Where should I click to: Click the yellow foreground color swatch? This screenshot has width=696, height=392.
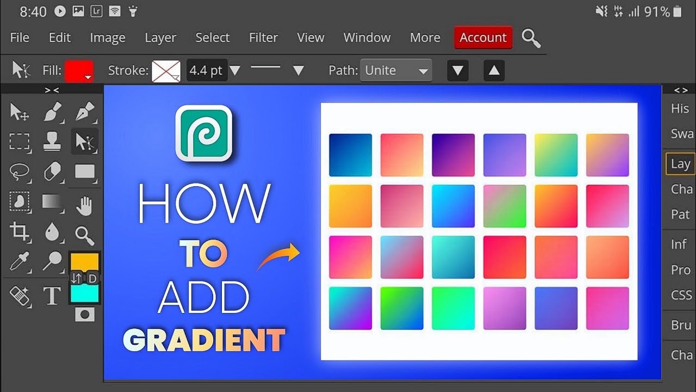[84, 261]
